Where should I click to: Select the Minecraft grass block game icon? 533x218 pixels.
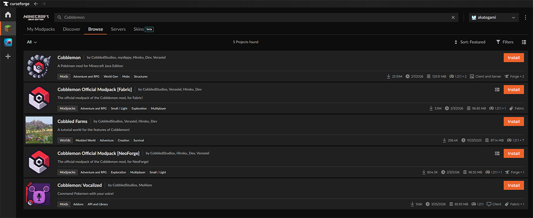click(x=8, y=28)
